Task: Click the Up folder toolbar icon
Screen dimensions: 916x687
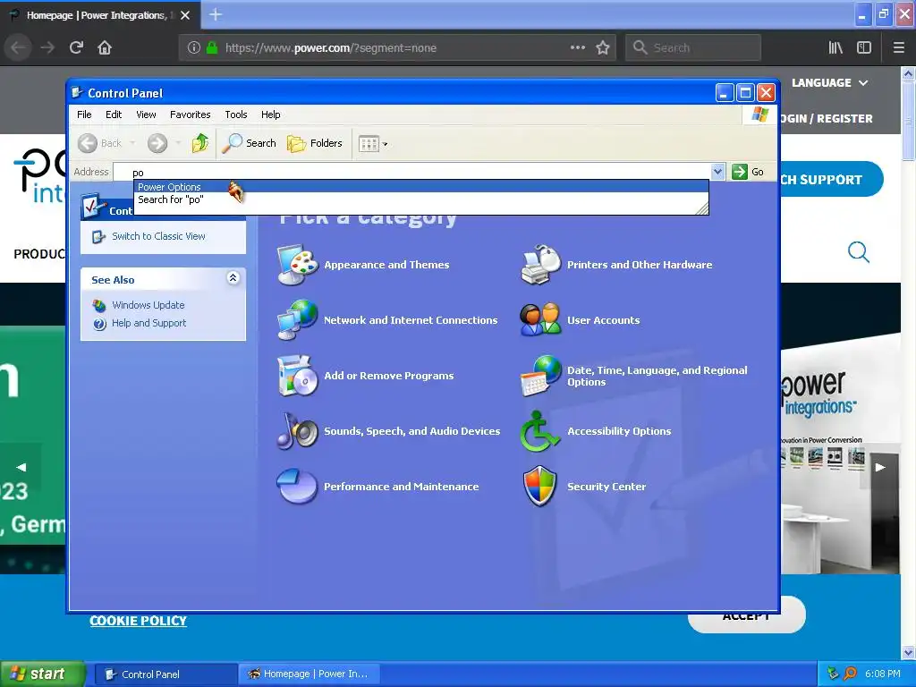Action: pos(199,143)
